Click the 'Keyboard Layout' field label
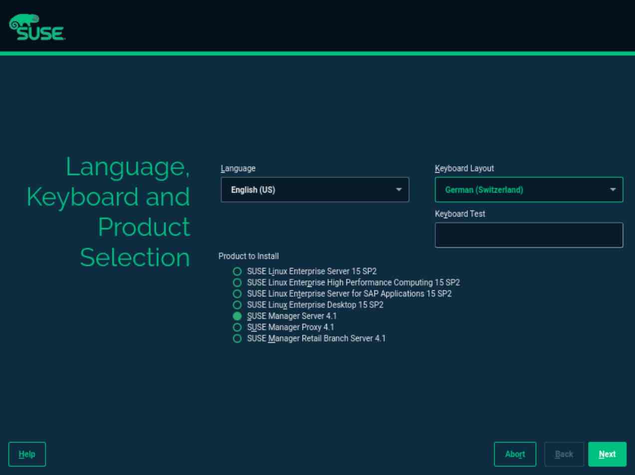The image size is (635, 475). click(464, 169)
